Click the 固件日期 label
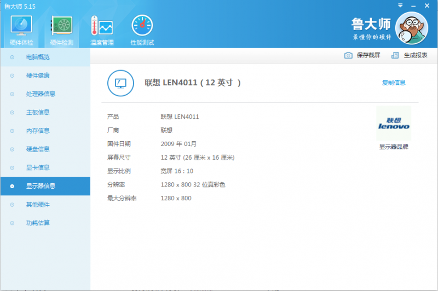Image resolution: width=438 pixels, height=291 pixels. coord(119,144)
